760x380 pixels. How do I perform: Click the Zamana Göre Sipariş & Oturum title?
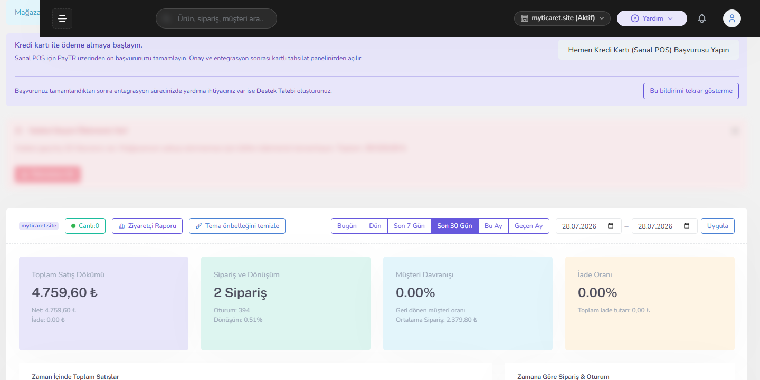pyautogui.click(x=563, y=377)
